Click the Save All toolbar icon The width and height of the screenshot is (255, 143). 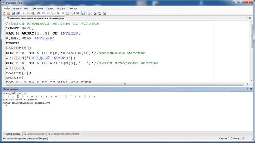click(x=18, y=13)
